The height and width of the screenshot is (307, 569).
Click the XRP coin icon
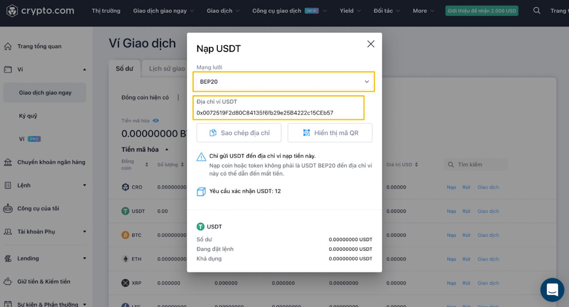(125, 283)
